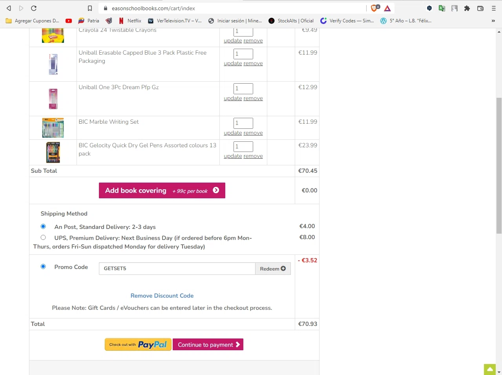
Task: Click quantity field for Uniball One Dream
Action: (x=243, y=88)
